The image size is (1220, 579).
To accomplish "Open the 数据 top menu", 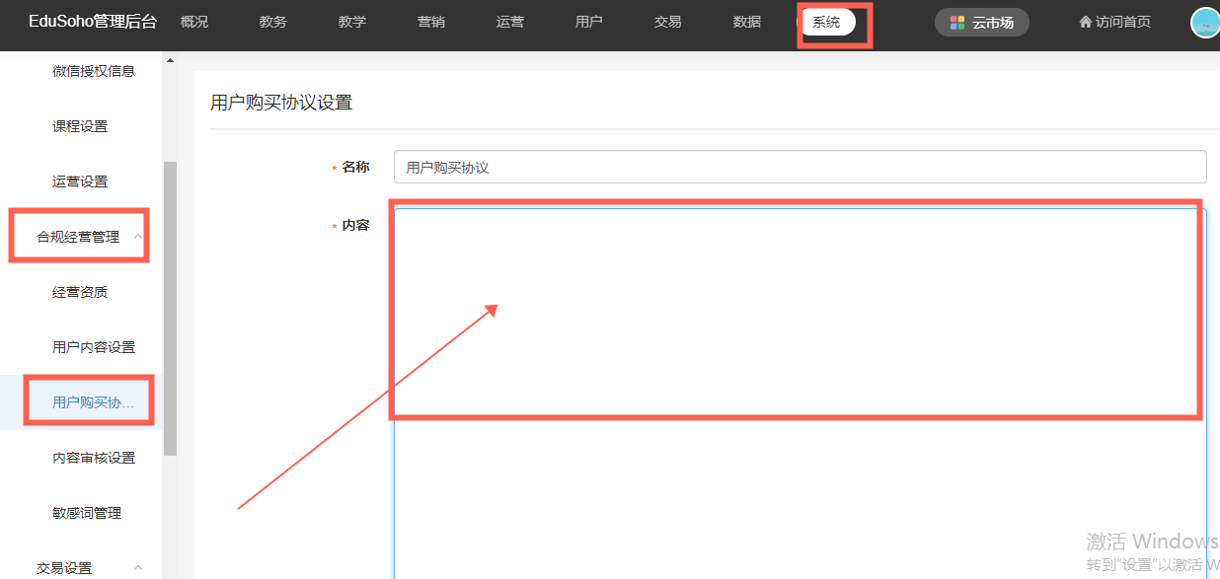I will point(747,22).
